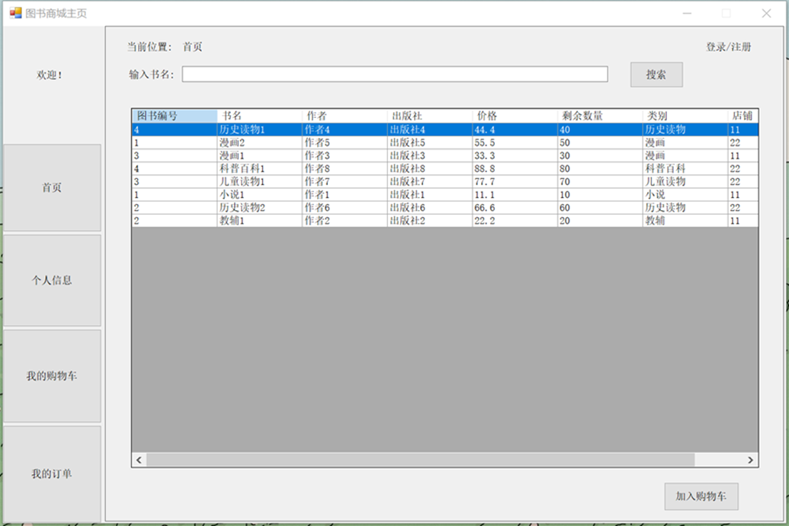Click the 搜索 search button
Screen dimensions: 789x526
coord(656,75)
